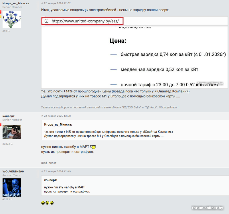The width and height of the screenshot is (229, 214).
Task: Click the last laughing smiley
Action: coord(52,203)
